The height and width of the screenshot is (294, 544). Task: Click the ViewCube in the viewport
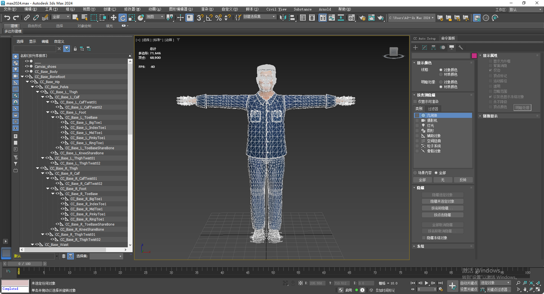click(x=393, y=53)
